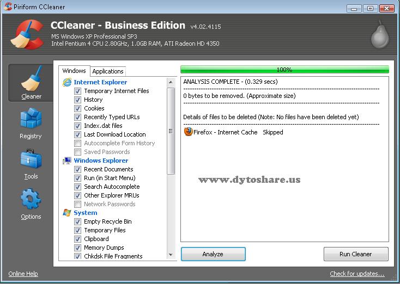Toggle Memory Dumps checkbox
This screenshot has width=400, height=284.
[x=77, y=248]
